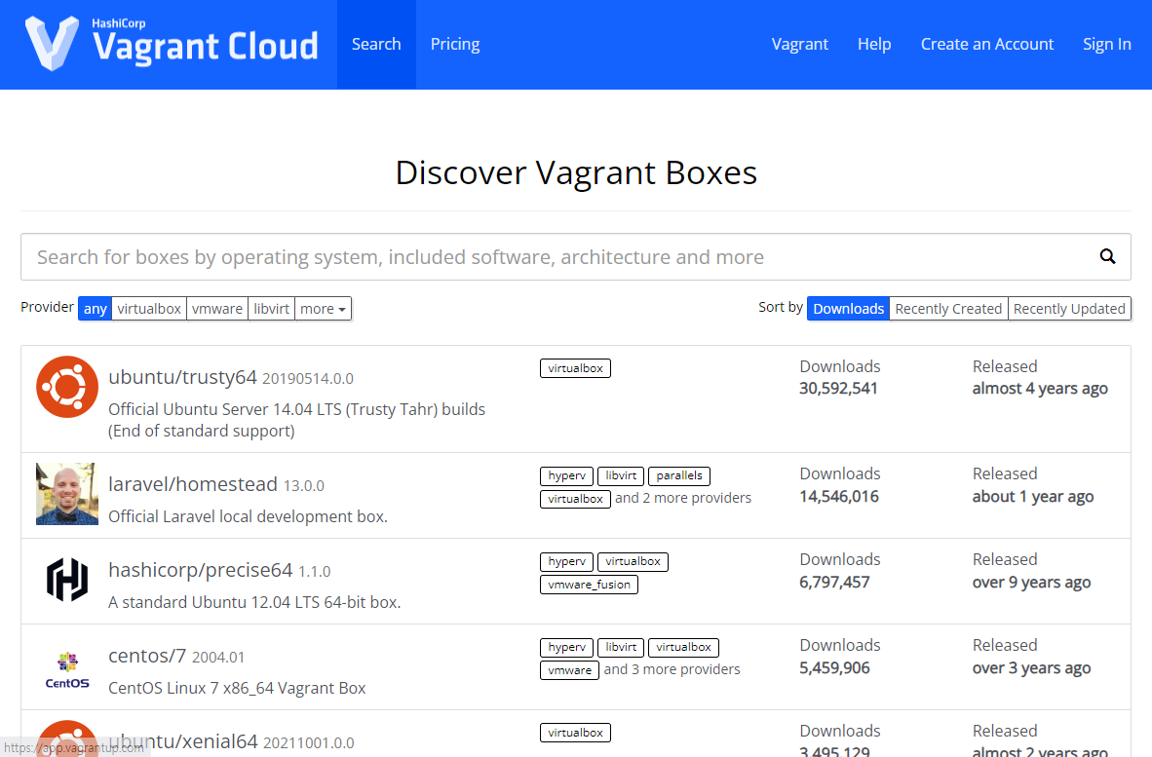
Task: Expand the 'more' providers dropdown
Action: click(323, 309)
